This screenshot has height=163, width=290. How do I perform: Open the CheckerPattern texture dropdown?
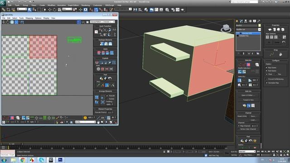(x=102, y=22)
